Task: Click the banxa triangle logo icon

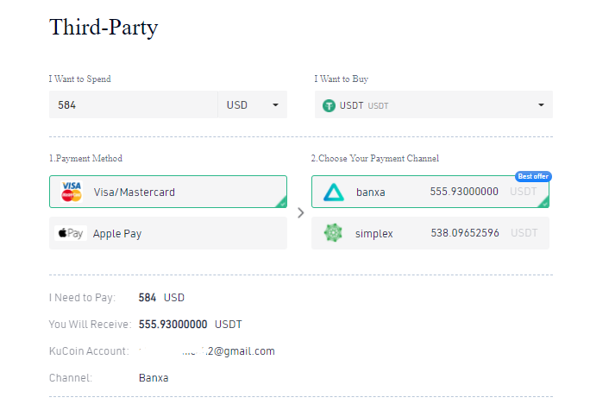Action: tap(333, 192)
